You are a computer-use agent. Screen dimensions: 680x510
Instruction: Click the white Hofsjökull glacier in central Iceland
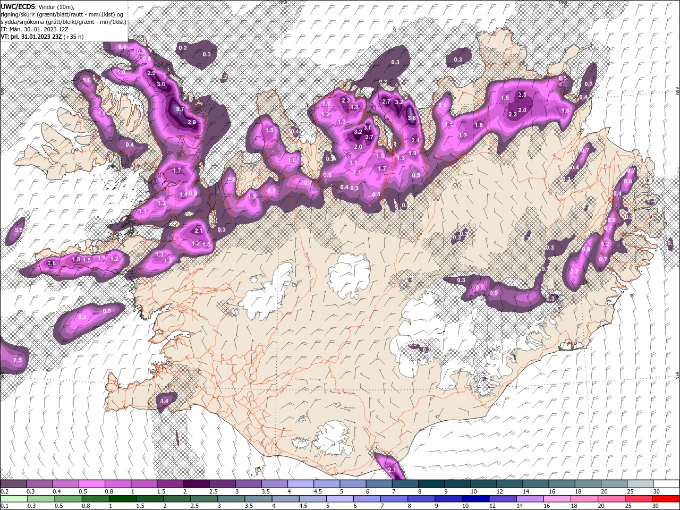pyautogui.click(x=349, y=275)
